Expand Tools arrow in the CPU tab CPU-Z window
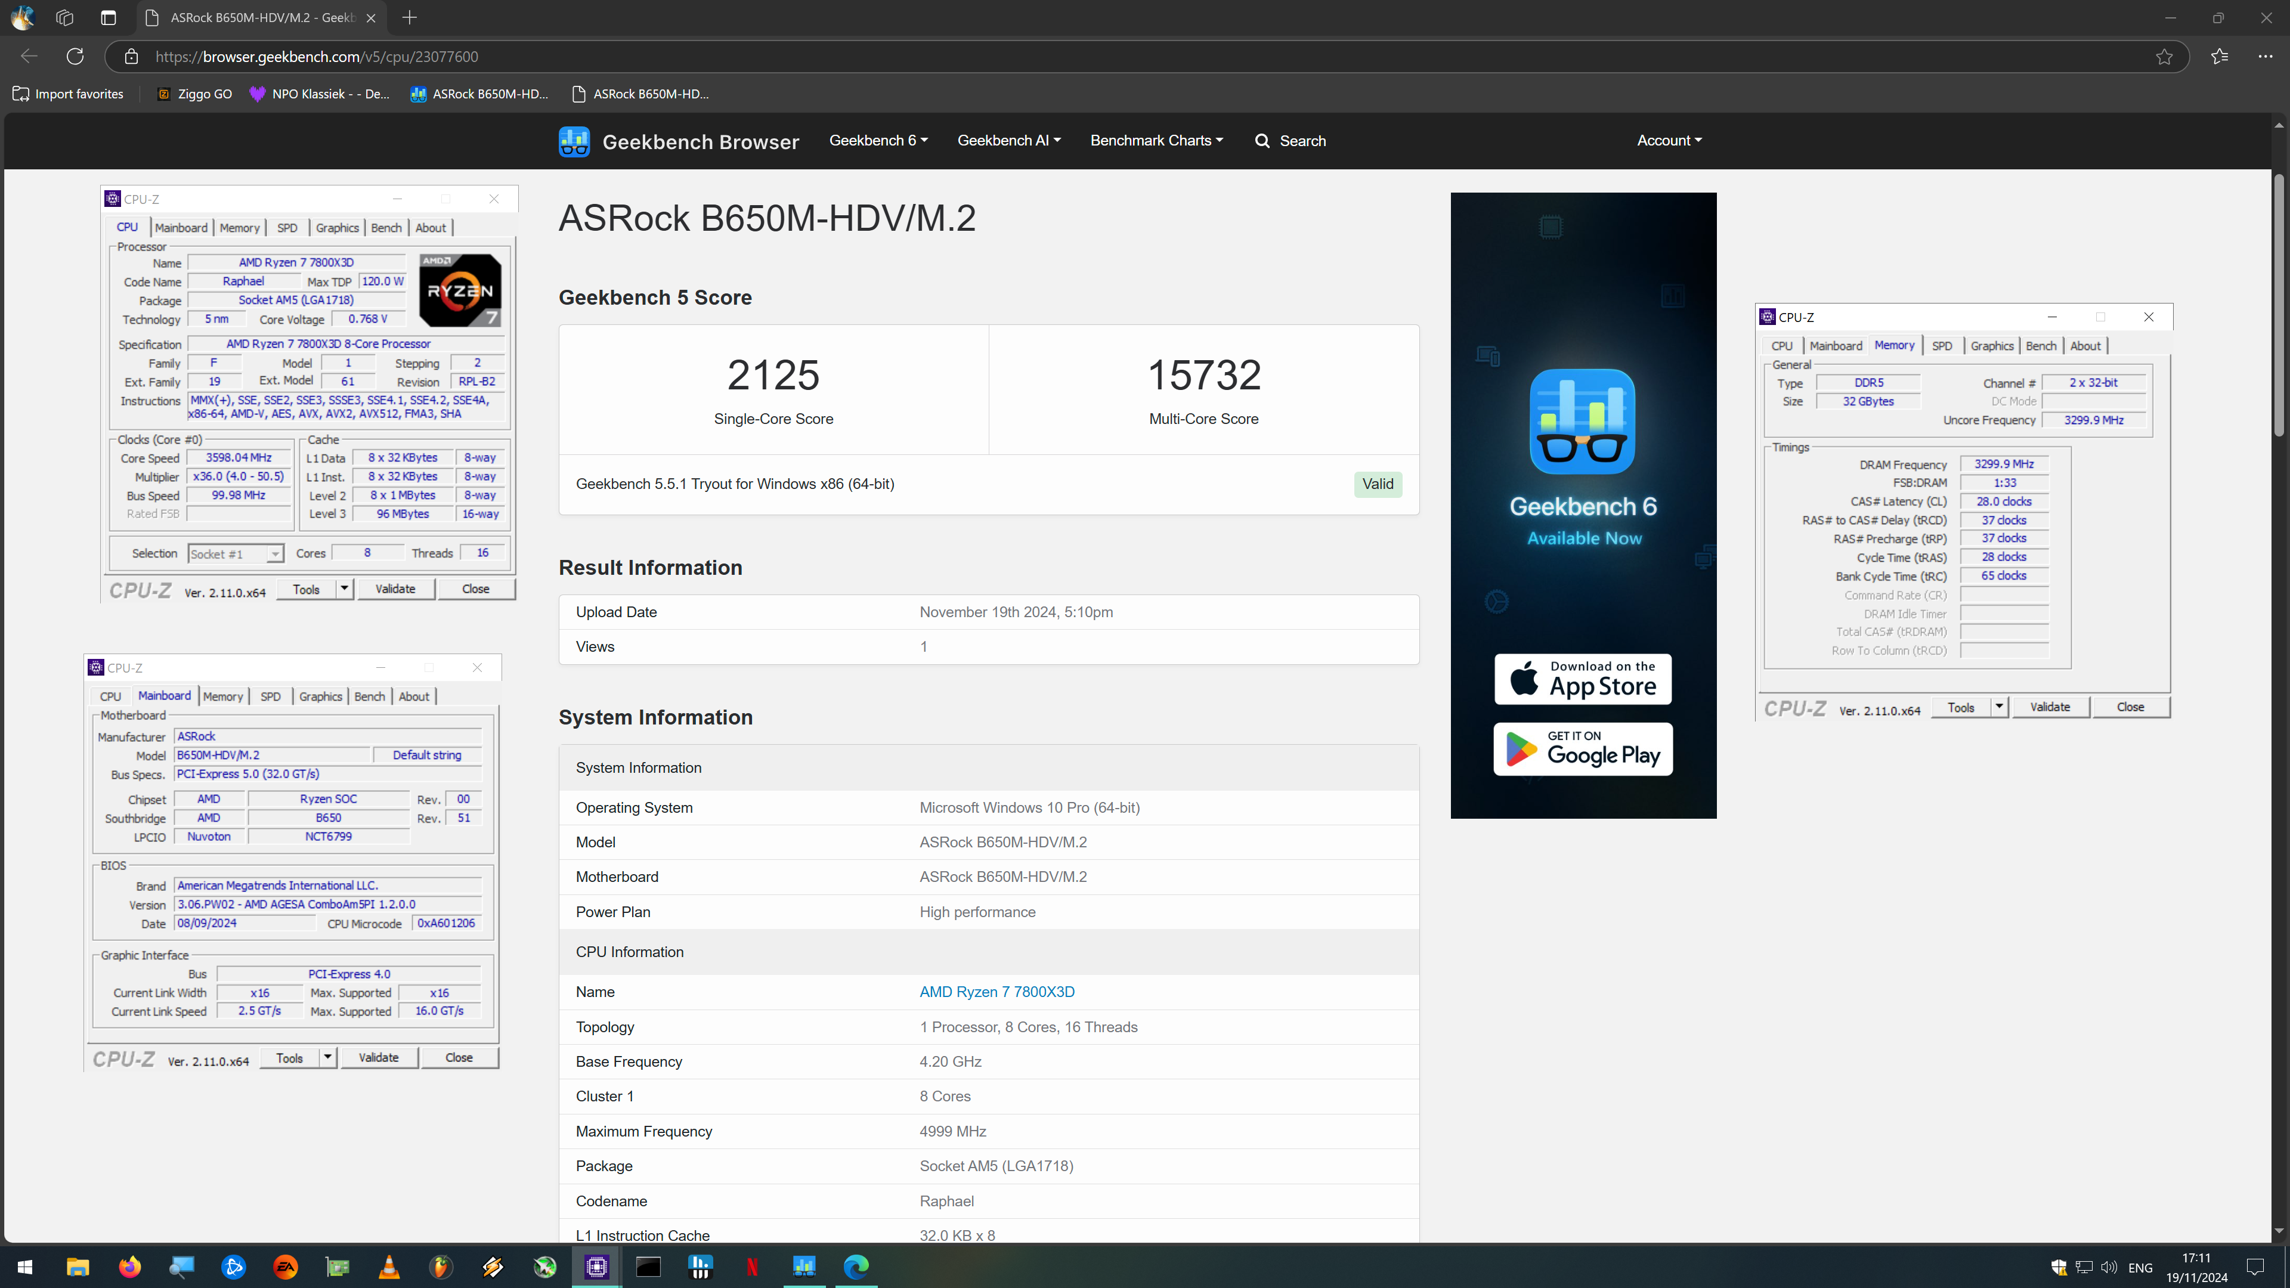This screenshot has height=1288, width=2290. [x=344, y=589]
